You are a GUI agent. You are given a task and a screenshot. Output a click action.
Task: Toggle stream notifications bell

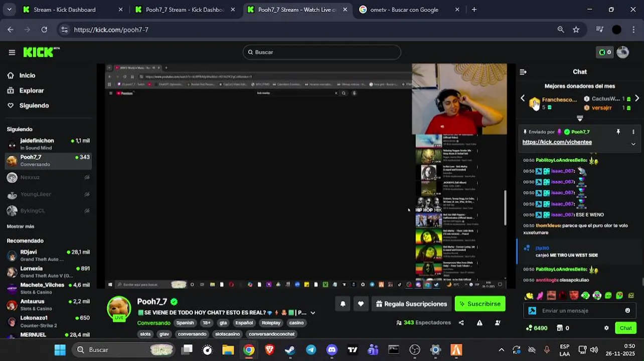(x=343, y=304)
